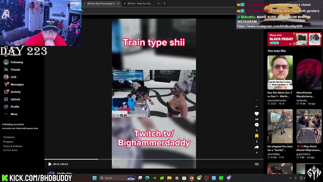Play the paused TikTok video

click(x=50, y=164)
